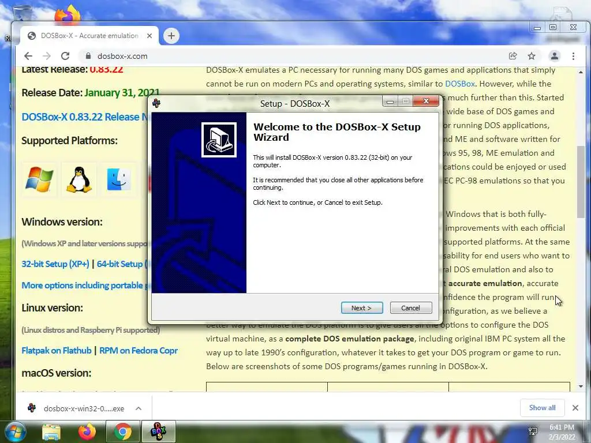The height and width of the screenshot is (443, 591).
Task: Click scrollbar up arrow in Chrome
Action: click(581, 72)
